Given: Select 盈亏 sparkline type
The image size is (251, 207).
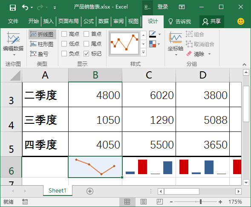Looking at the screenshot, I should coord(39,54).
